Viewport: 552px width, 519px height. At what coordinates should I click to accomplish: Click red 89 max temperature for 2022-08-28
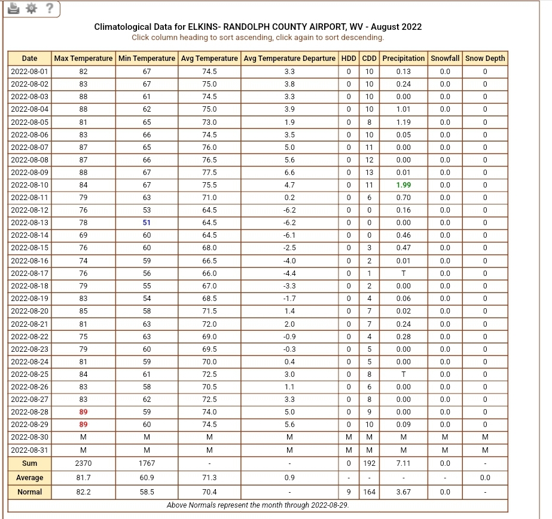pyautogui.click(x=84, y=411)
